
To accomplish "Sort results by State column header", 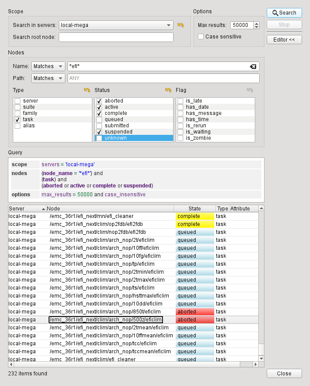I will click(x=194, y=209).
